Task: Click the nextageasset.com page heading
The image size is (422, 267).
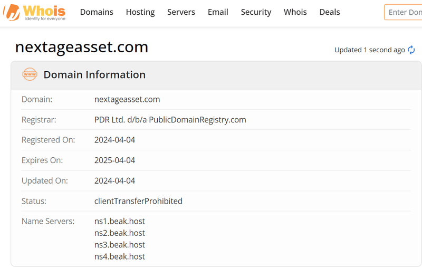Action: pyautogui.click(x=82, y=47)
